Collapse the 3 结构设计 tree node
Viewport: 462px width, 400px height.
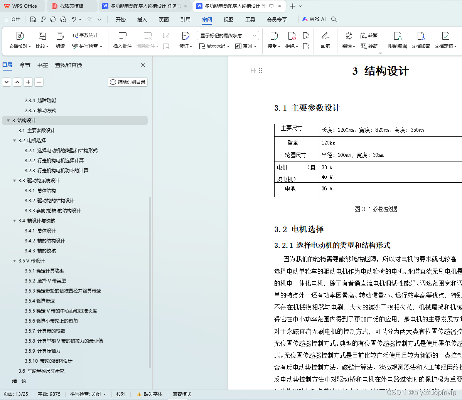[x=8, y=120]
